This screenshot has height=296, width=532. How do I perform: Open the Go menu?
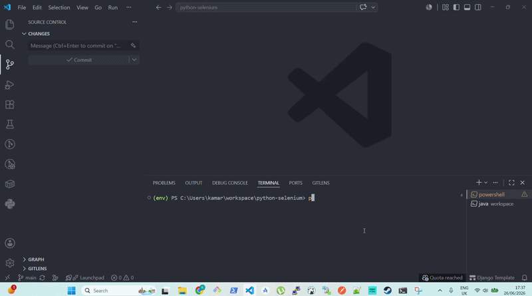click(x=98, y=7)
